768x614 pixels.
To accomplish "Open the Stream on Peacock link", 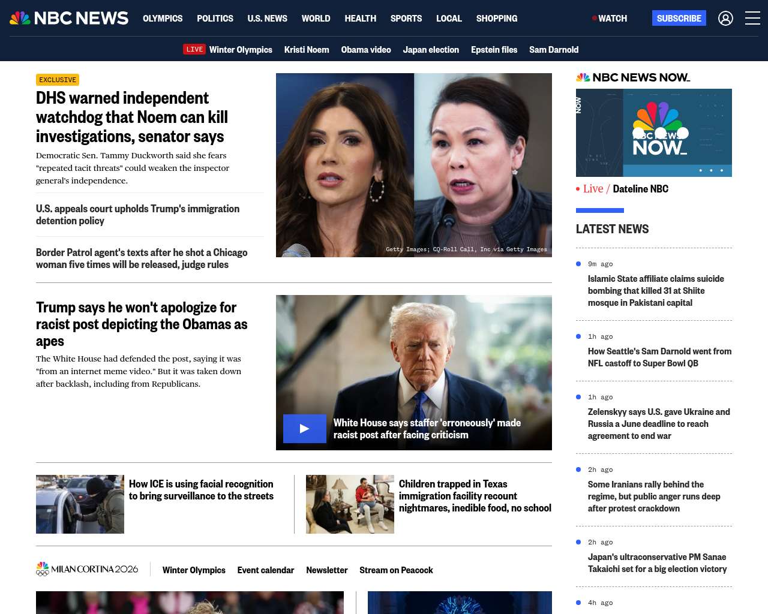I will [396, 570].
